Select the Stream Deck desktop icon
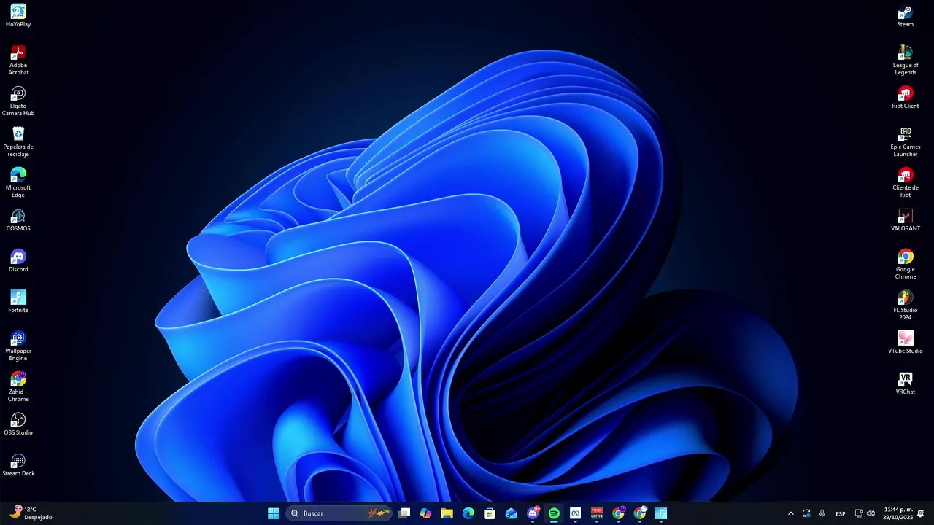The image size is (934, 525). [x=18, y=465]
